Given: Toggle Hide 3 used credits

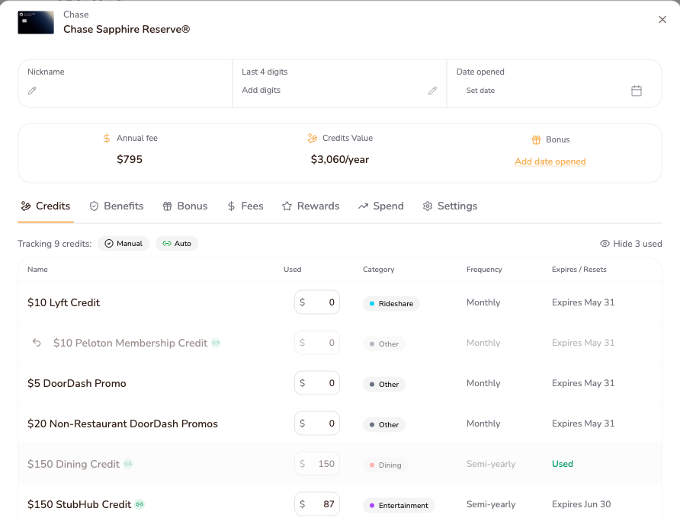Looking at the screenshot, I should [x=631, y=244].
